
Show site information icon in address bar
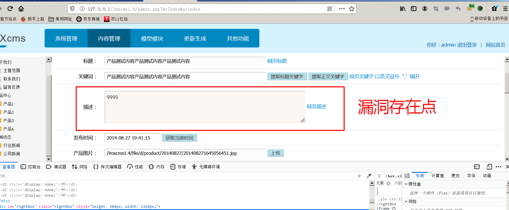82,9
